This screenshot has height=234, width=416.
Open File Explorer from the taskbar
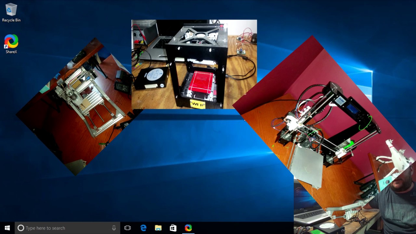click(x=158, y=228)
